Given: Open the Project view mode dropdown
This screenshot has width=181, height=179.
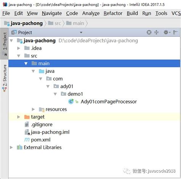Looking at the screenshot, I should tap(81, 33).
